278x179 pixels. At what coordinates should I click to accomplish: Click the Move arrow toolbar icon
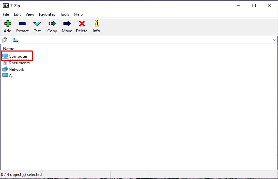tap(67, 24)
